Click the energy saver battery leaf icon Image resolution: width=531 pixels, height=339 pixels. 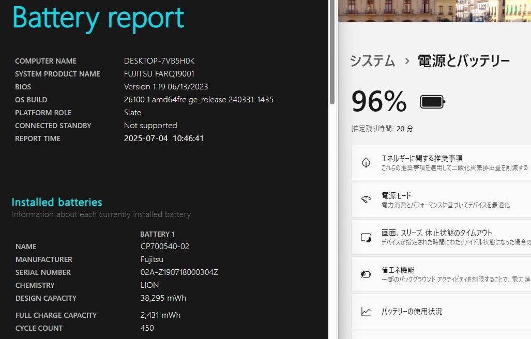click(366, 274)
